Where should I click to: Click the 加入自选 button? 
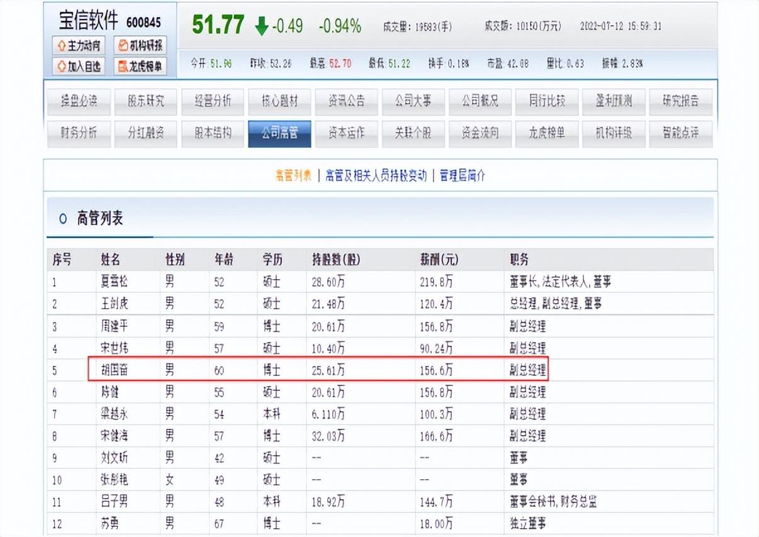[x=79, y=66]
